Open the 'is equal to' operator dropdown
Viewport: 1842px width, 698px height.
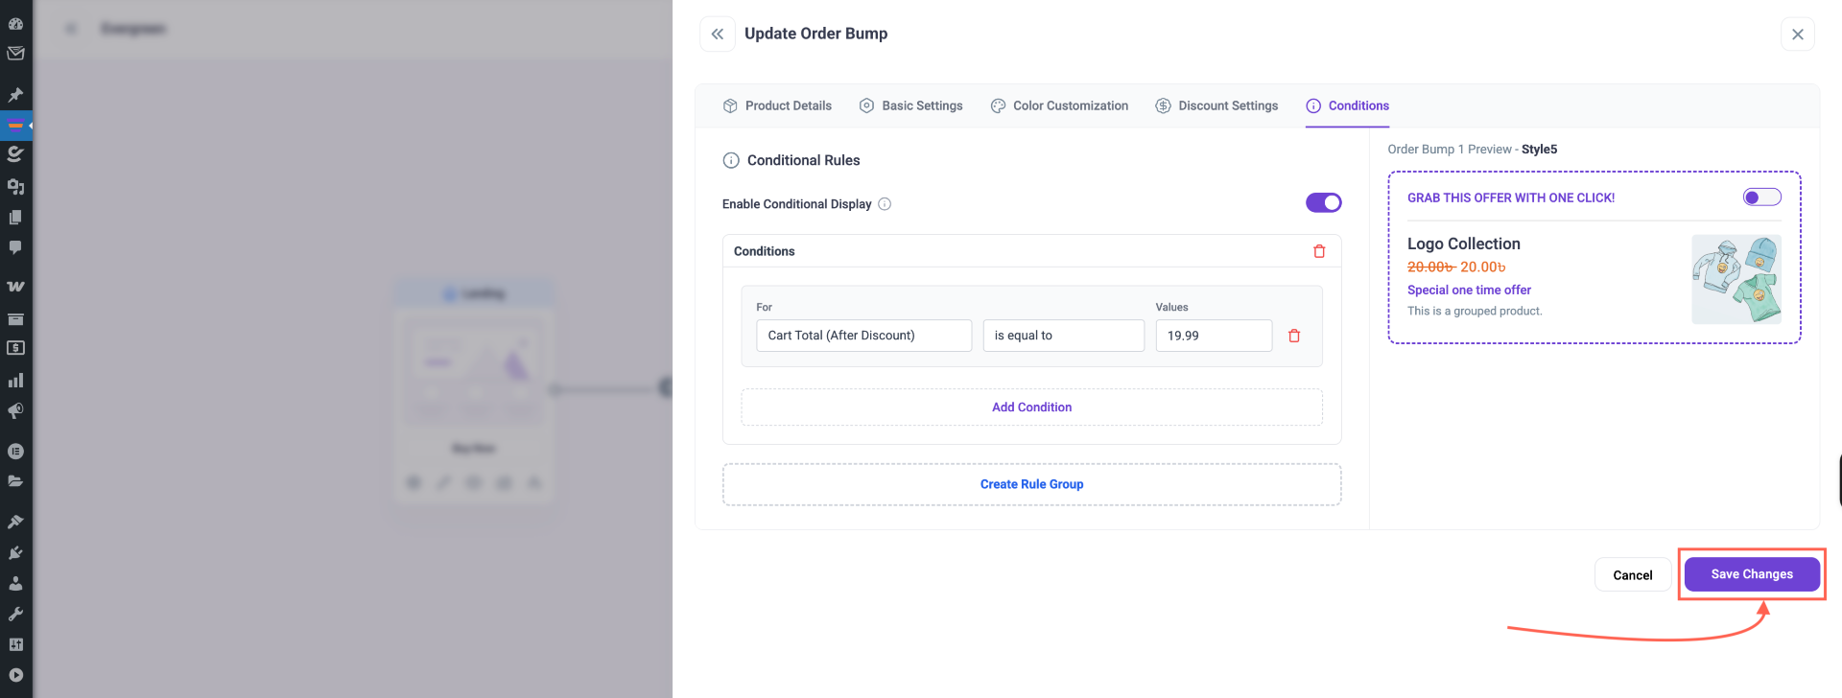click(x=1063, y=336)
